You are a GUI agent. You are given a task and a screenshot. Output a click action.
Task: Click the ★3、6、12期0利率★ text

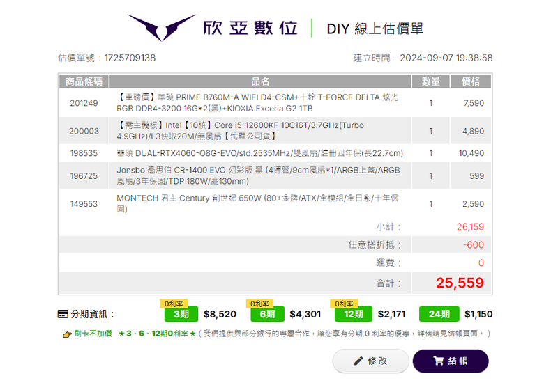(x=157, y=334)
